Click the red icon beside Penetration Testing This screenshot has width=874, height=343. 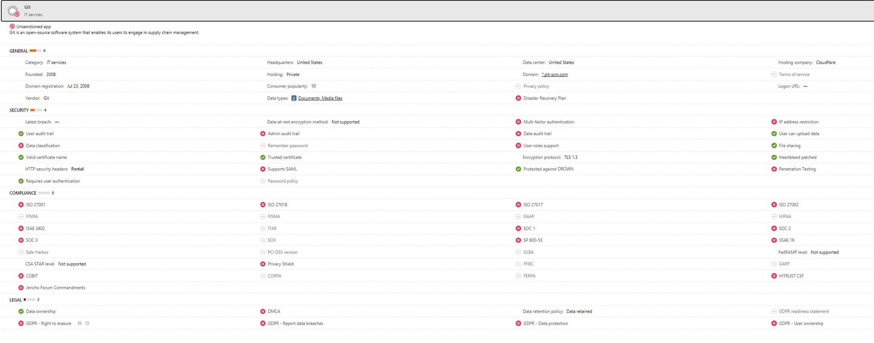[x=774, y=169]
